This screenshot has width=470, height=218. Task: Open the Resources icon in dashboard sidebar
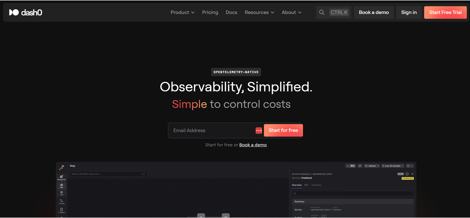coord(61,177)
